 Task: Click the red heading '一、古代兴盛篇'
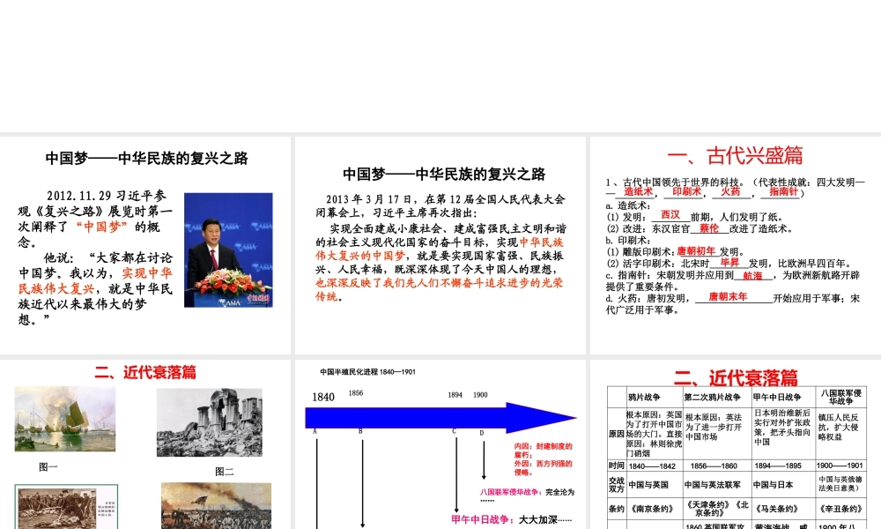point(735,156)
